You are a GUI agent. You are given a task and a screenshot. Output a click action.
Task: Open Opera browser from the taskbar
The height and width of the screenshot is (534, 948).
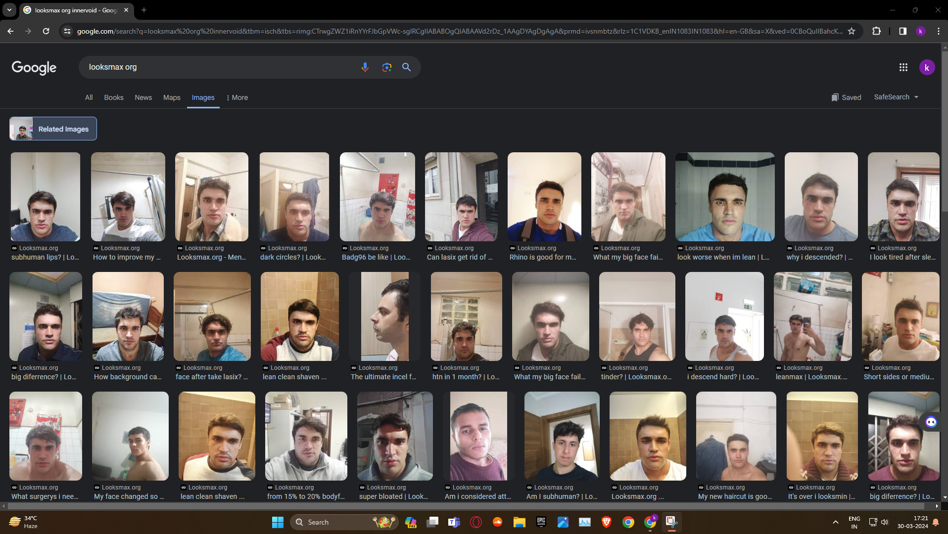476,522
